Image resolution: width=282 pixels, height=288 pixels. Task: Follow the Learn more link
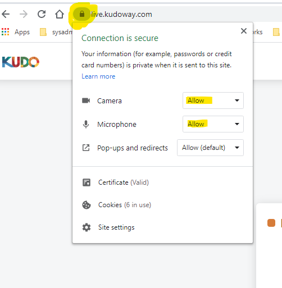(98, 76)
